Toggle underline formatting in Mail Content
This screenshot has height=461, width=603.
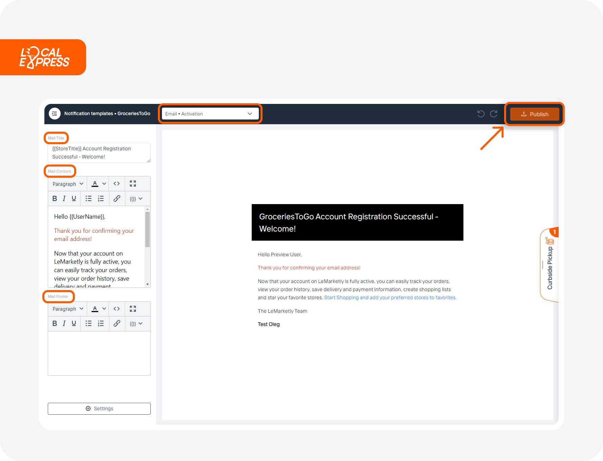(74, 198)
